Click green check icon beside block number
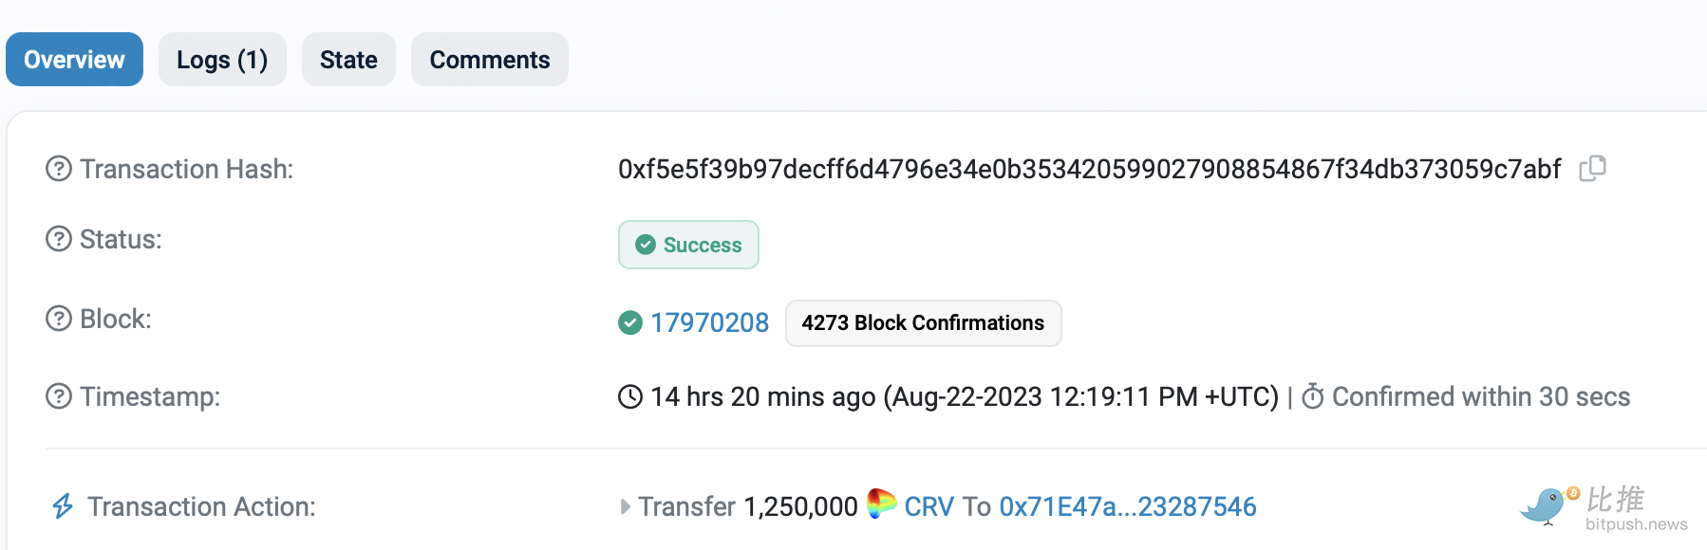Image resolution: width=1707 pixels, height=550 pixels. 630,323
